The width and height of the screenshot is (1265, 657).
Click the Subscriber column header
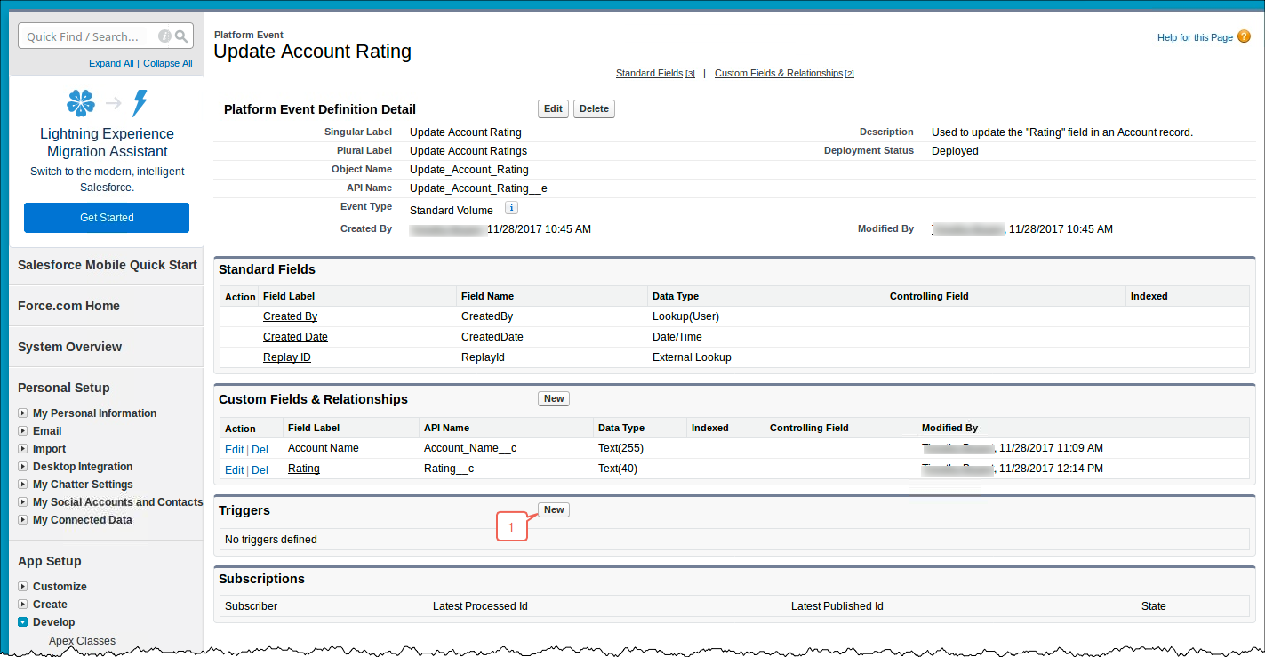tap(251, 606)
